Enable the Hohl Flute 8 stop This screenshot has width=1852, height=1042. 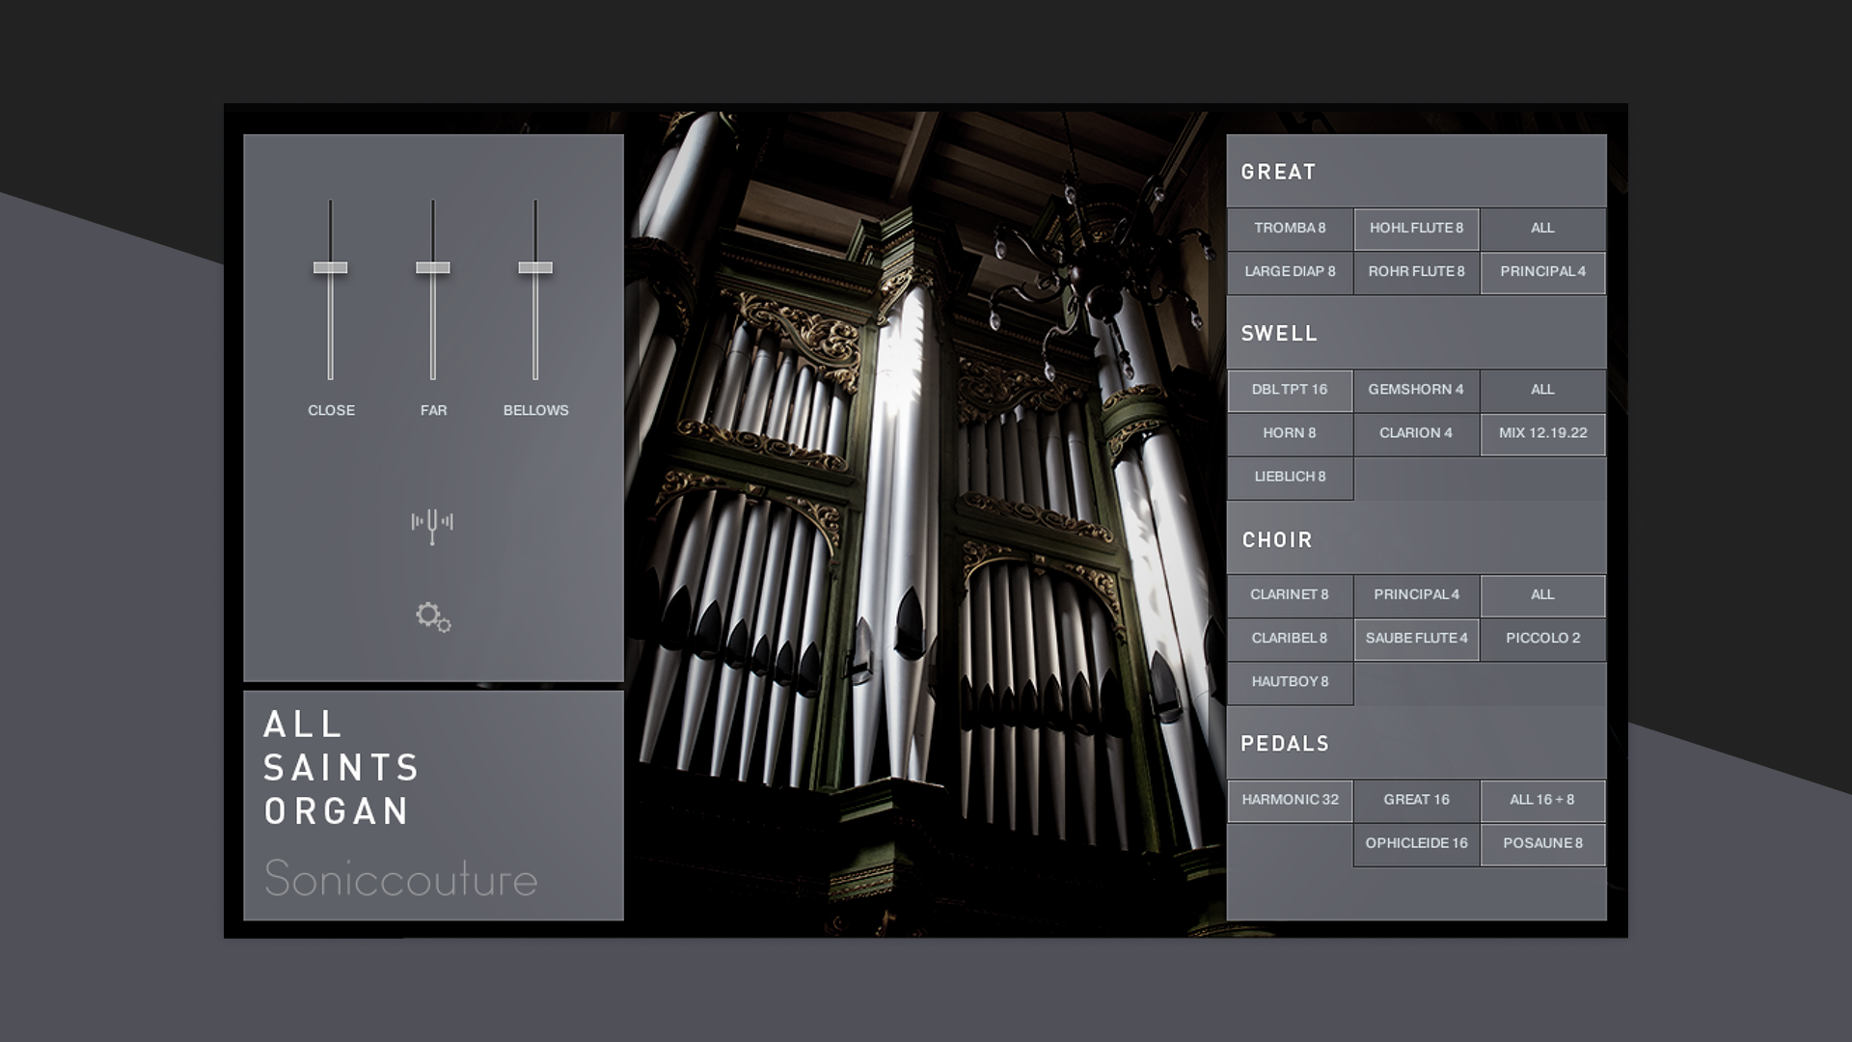click(1416, 229)
